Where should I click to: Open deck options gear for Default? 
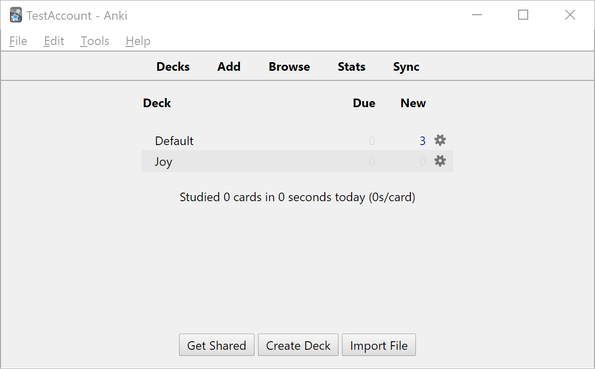440,141
